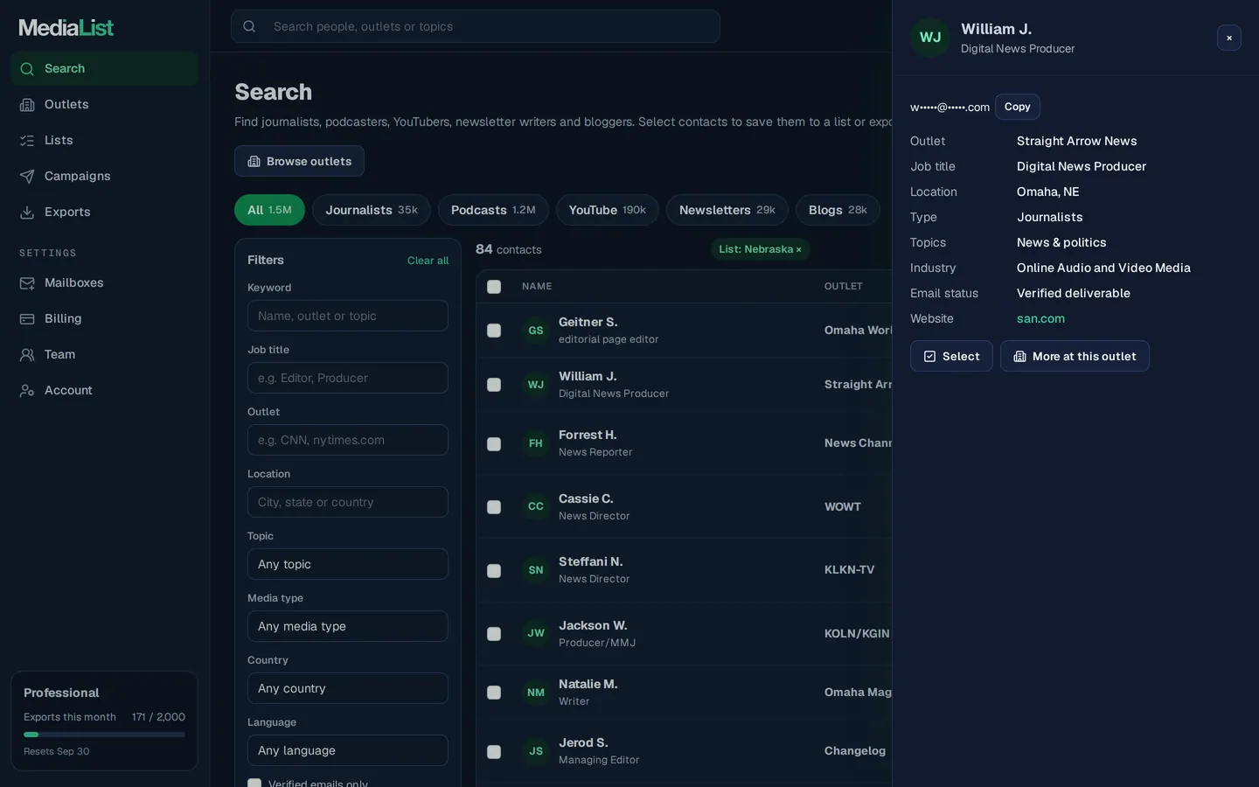Click the Lists sidebar icon
This screenshot has width=1259, height=787.
[27, 141]
